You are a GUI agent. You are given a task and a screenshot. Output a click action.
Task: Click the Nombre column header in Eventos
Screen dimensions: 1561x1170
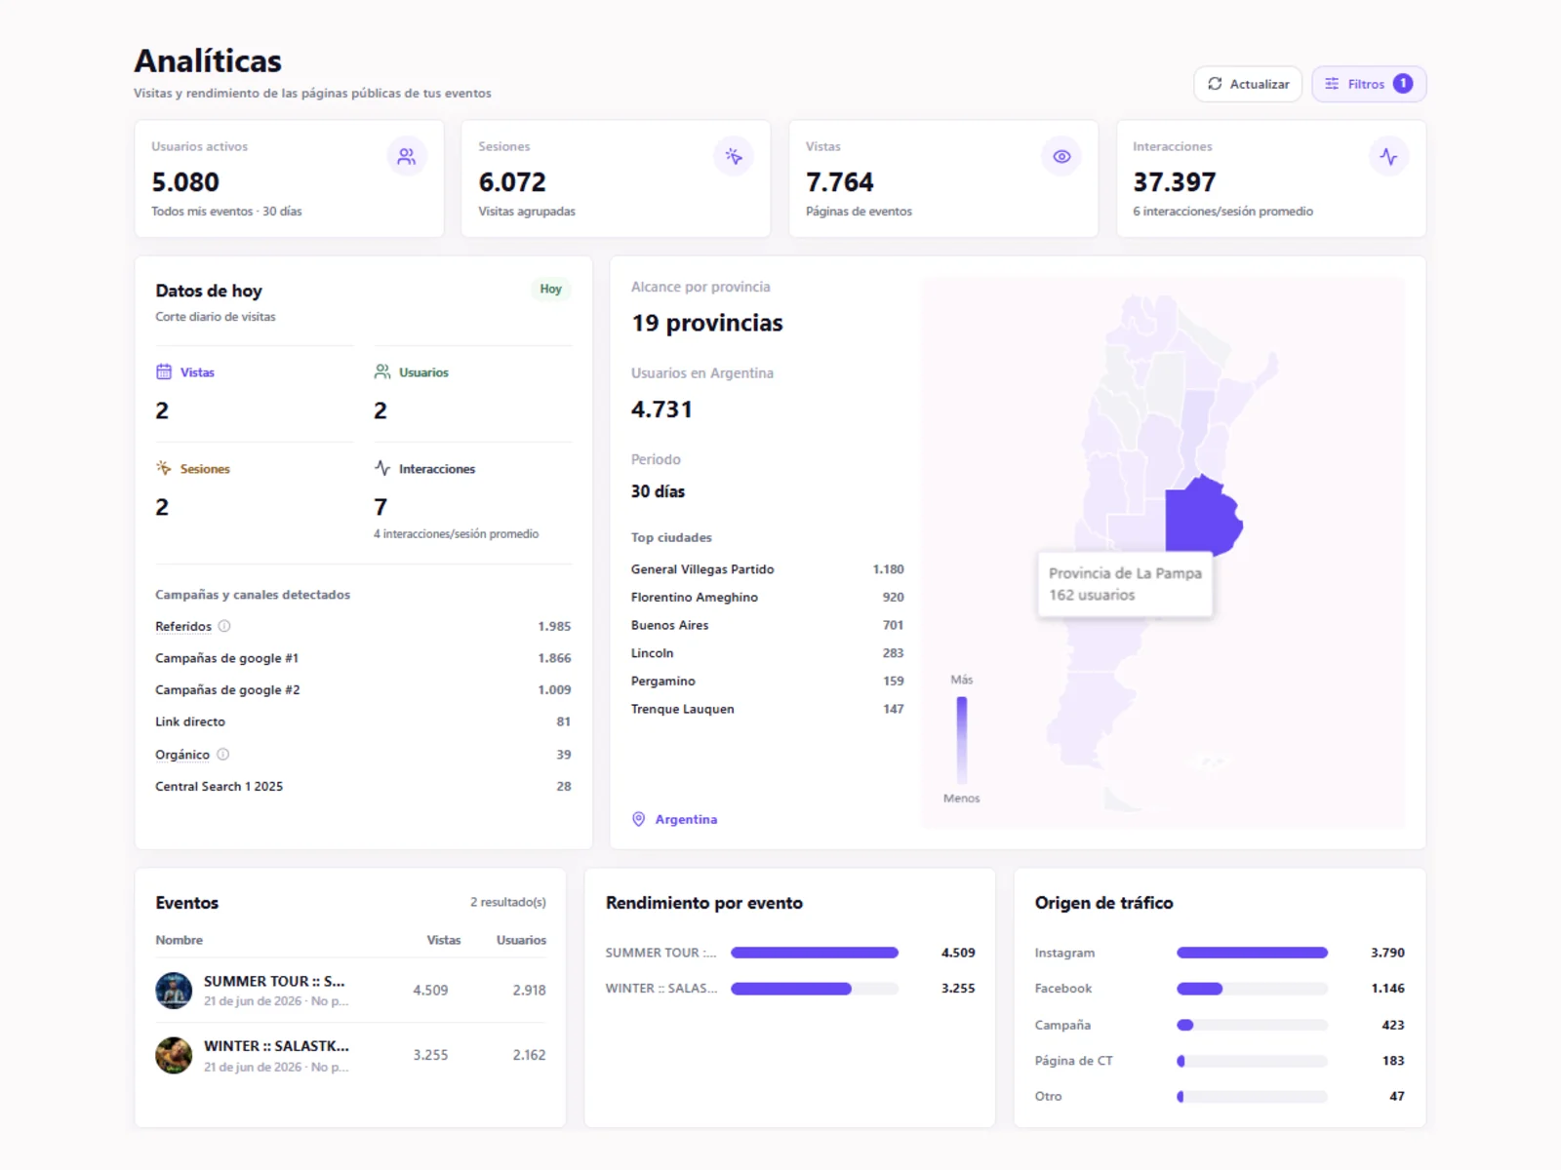point(180,940)
